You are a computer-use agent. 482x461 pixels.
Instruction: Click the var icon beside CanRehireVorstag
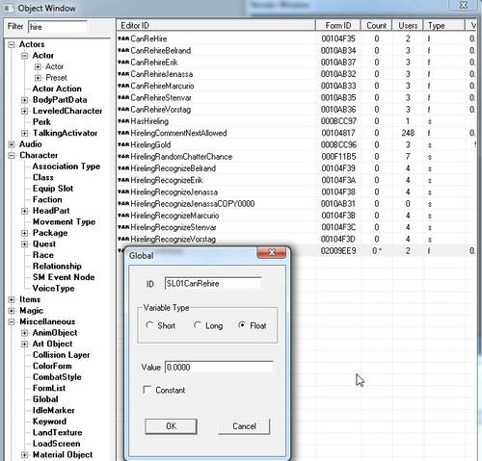pos(123,110)
